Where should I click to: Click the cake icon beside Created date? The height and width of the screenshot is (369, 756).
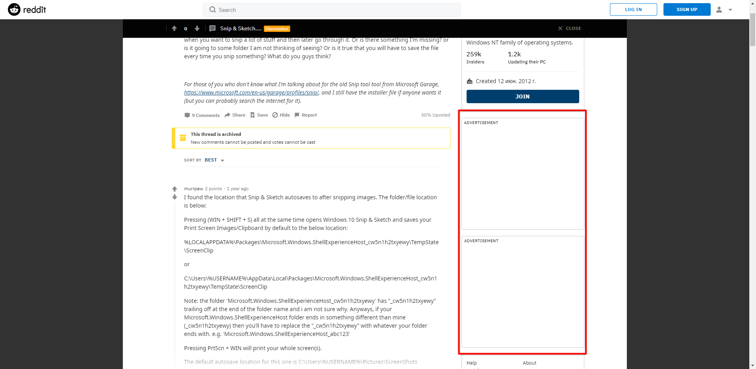click(x=469, y=81)
